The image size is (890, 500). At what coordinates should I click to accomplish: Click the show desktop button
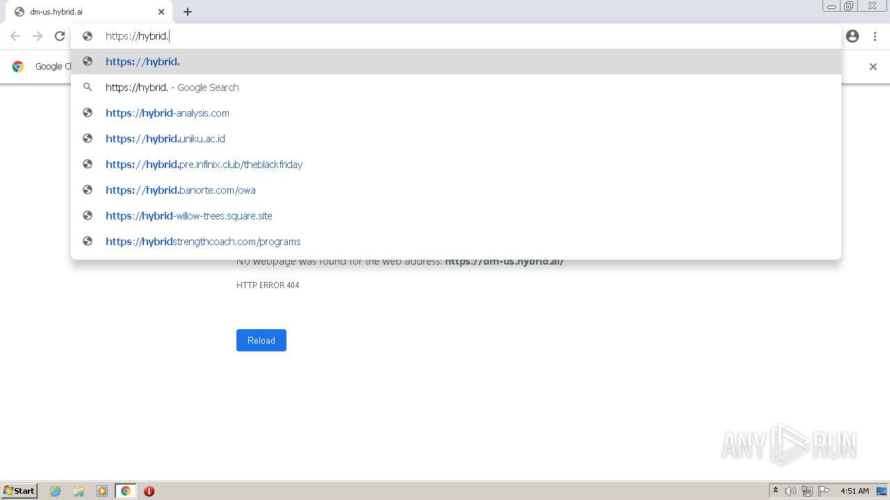click(882, 491)
